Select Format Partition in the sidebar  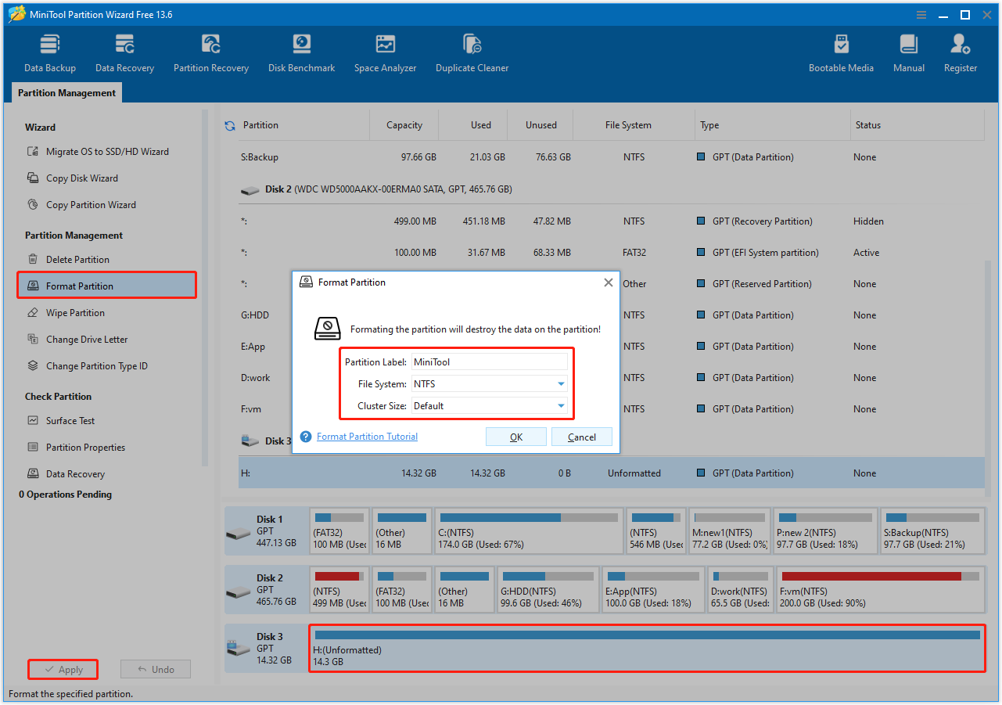coord(106,286)
